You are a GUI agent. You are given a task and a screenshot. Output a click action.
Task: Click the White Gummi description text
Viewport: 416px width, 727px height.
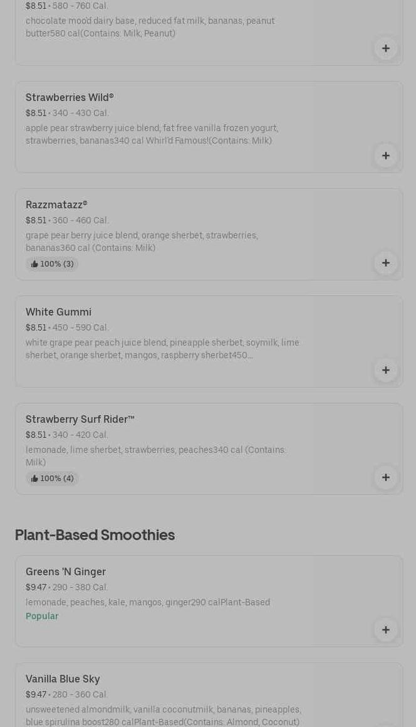[x=162, y=349]
